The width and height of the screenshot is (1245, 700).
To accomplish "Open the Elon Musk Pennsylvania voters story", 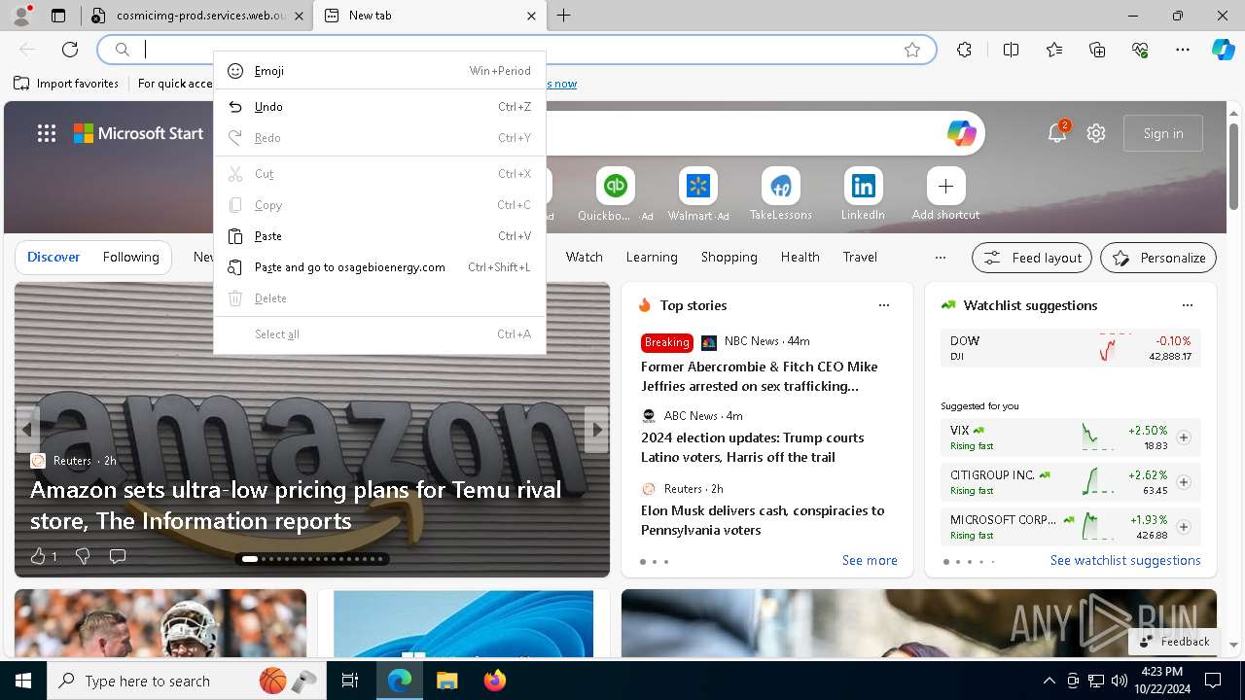I will 763,520.
